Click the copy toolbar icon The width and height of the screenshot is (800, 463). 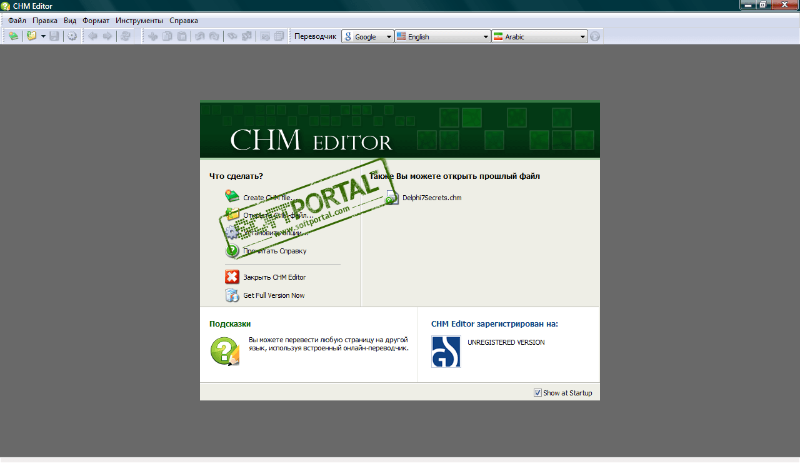tap(167, 36)
